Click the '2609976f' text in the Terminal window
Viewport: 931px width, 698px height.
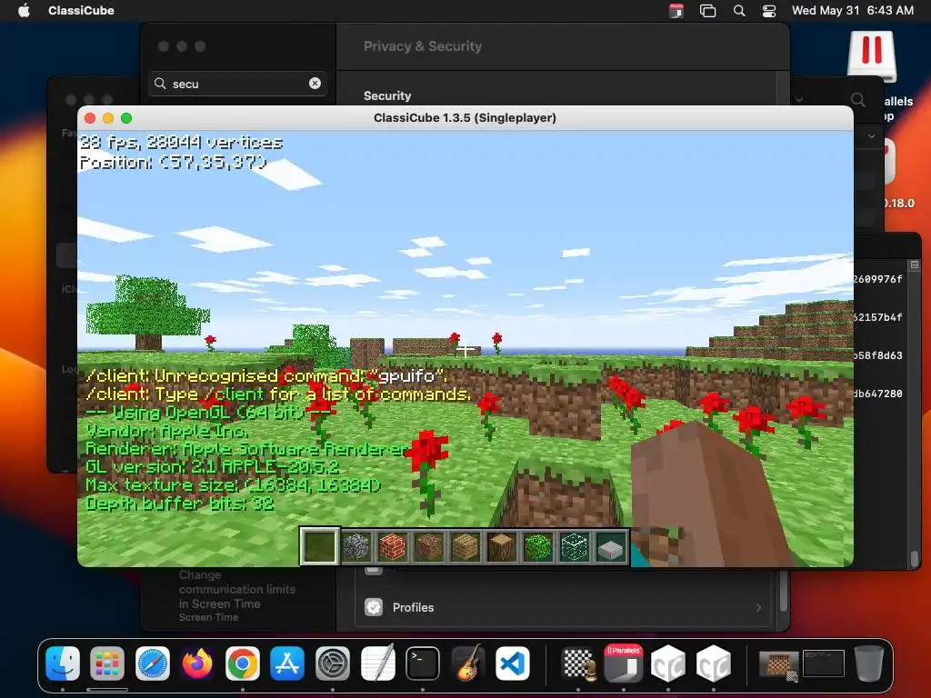(x=877, y=279)
